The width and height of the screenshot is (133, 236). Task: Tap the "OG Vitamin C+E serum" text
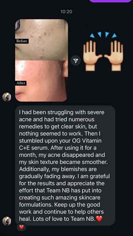tap(61, 145)
